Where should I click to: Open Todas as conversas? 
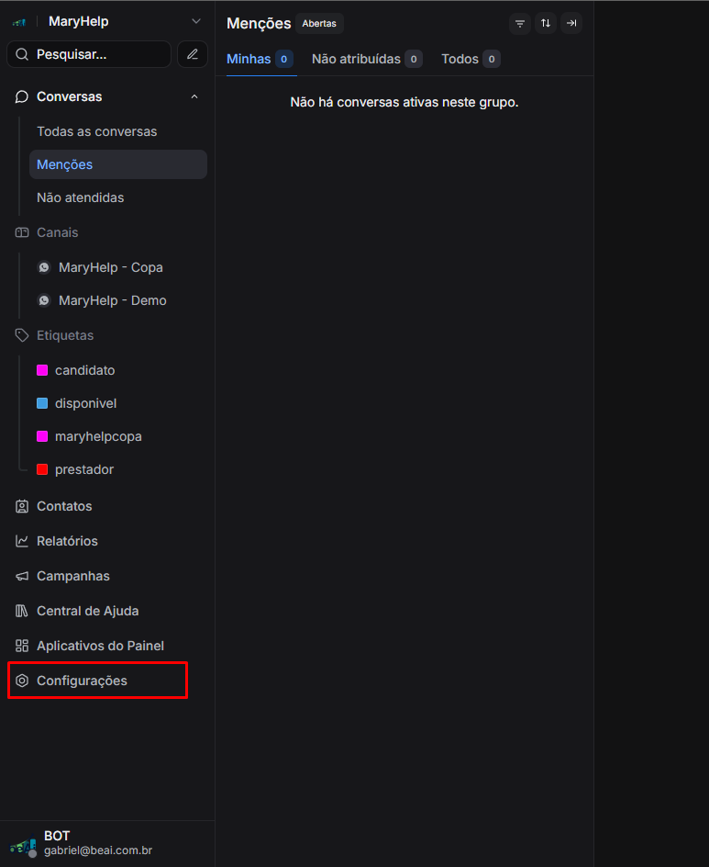[x=96, y=131]
